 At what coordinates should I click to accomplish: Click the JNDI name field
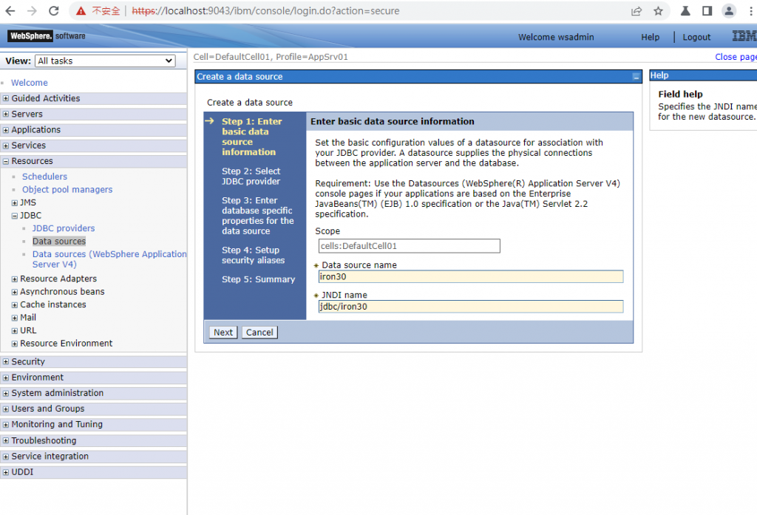pos(471,307)
